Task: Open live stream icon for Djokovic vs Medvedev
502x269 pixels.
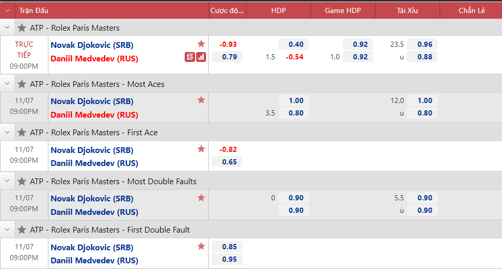Action: click(x=189, y=57)
